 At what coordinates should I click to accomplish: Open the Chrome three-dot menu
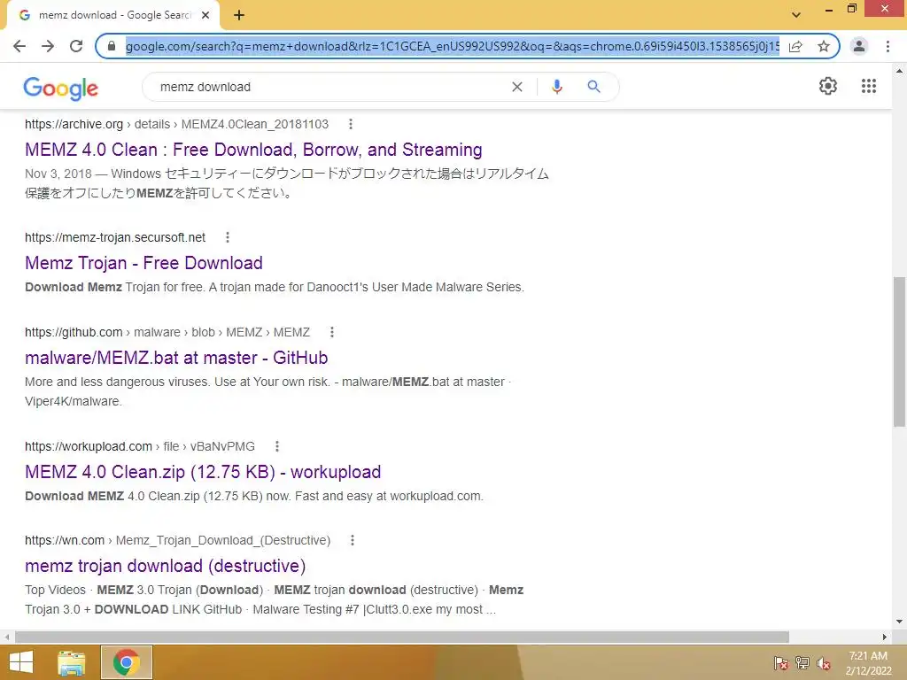click(x=888, y=46)
